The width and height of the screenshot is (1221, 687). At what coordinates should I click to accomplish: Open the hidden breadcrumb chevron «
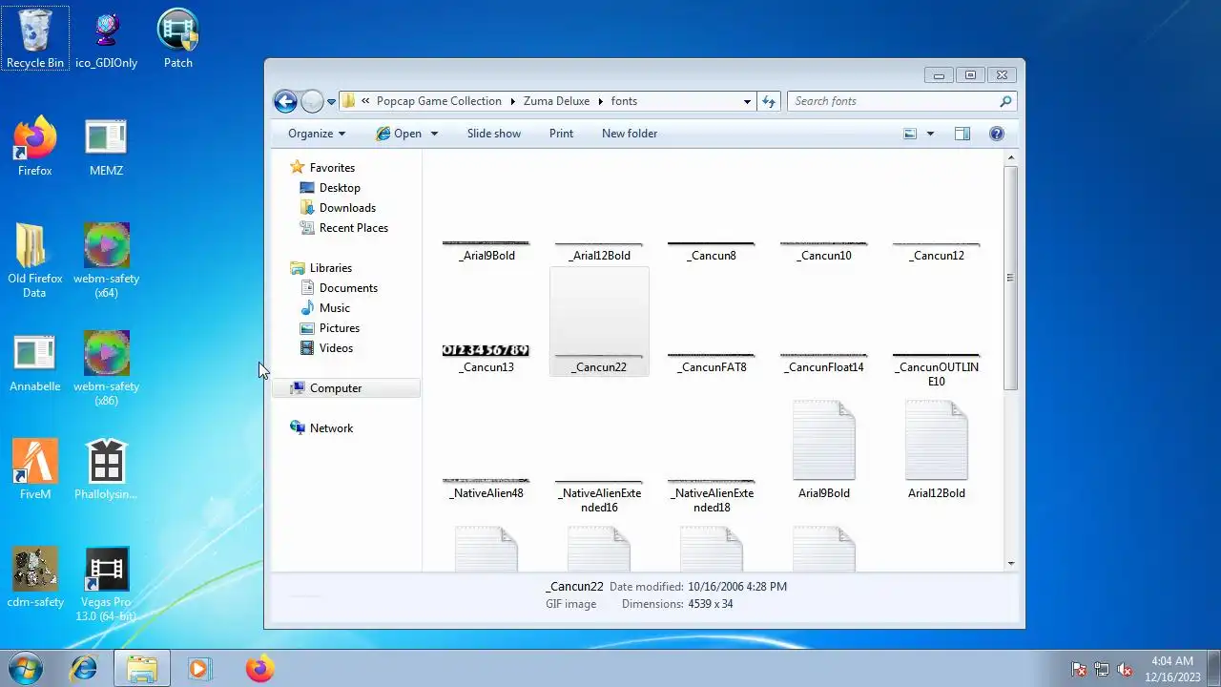click(365, 101)
